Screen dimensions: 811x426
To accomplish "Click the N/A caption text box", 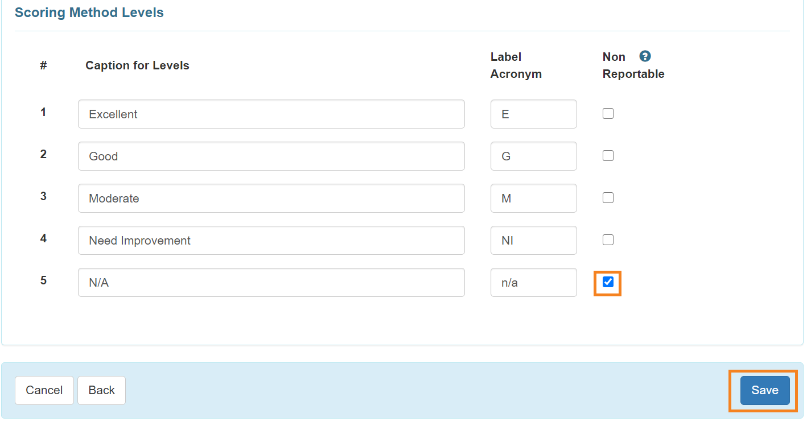I will coord(271,283).
